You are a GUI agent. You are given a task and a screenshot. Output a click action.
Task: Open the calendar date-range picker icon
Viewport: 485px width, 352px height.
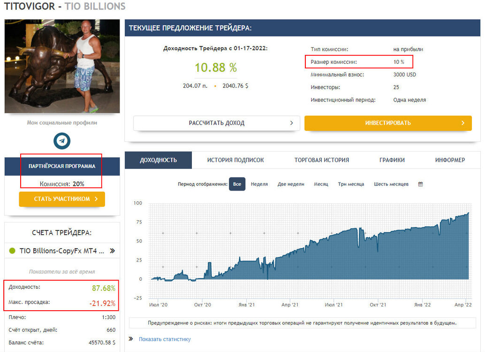[x=420, y=184]
